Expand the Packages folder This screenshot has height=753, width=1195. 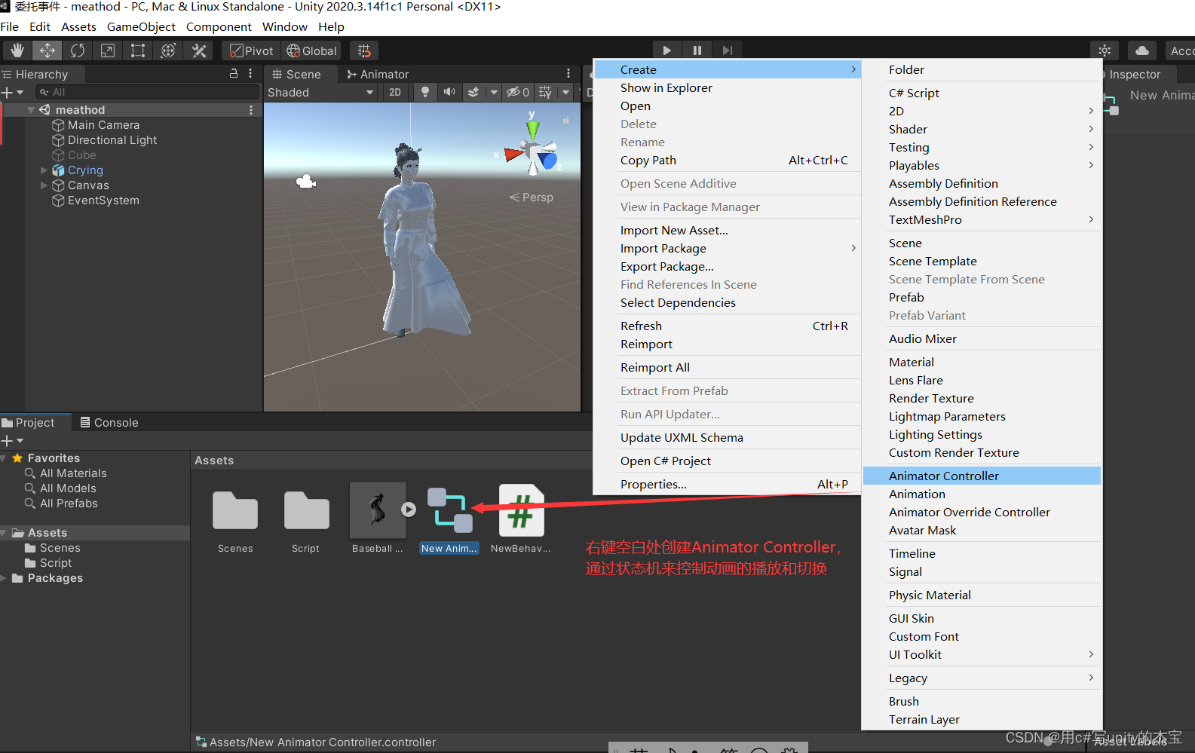tap(4, 578)
